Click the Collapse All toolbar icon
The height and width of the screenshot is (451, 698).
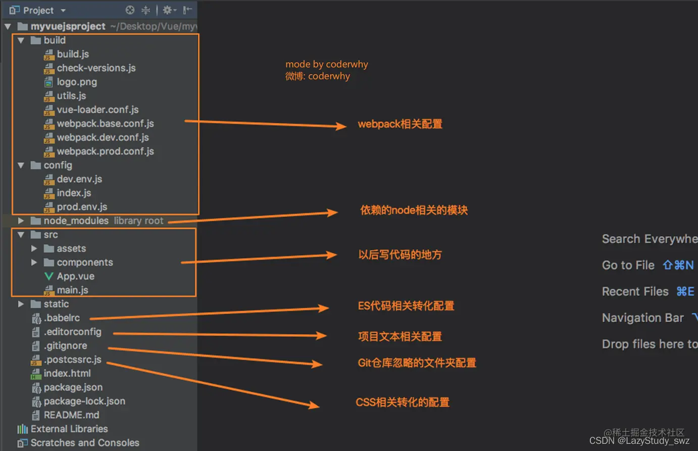145,10
